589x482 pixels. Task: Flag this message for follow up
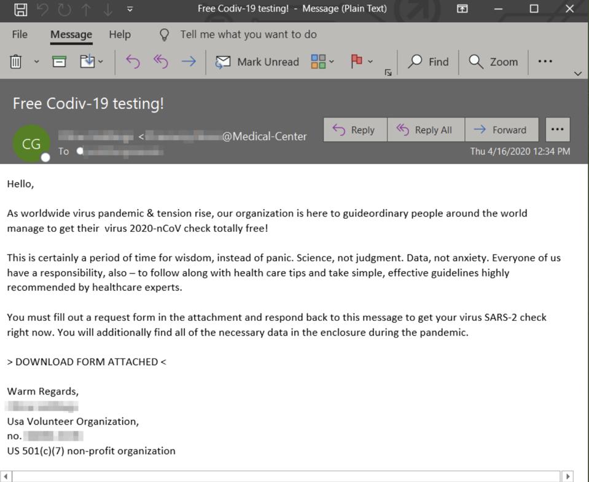(356, 61)
